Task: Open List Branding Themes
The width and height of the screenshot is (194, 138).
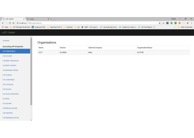Action: tap(10, 70)
